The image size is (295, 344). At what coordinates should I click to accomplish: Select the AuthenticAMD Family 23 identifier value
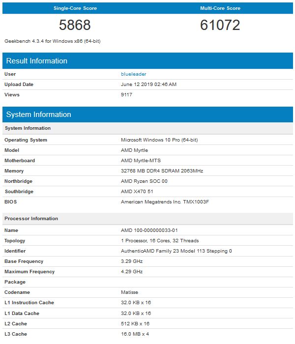pos(176,251)
